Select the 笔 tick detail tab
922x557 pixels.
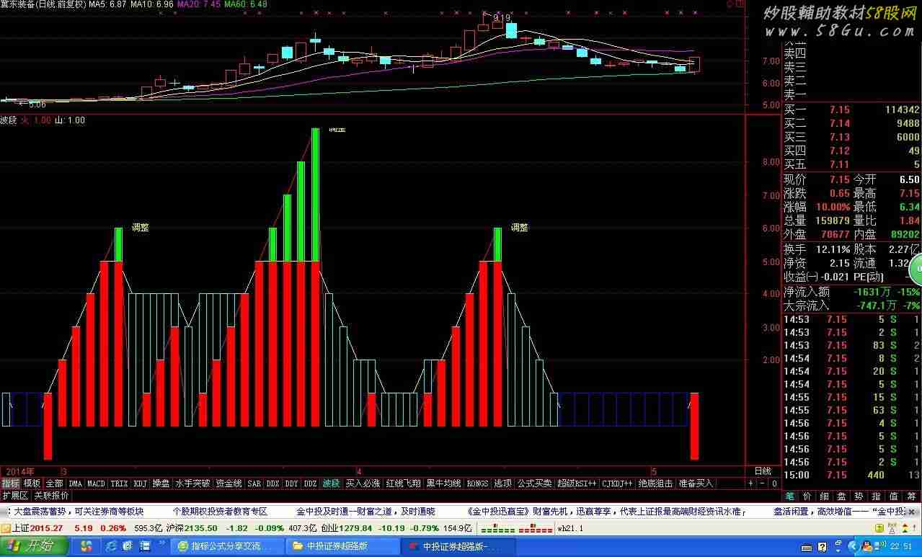(790, 496)
